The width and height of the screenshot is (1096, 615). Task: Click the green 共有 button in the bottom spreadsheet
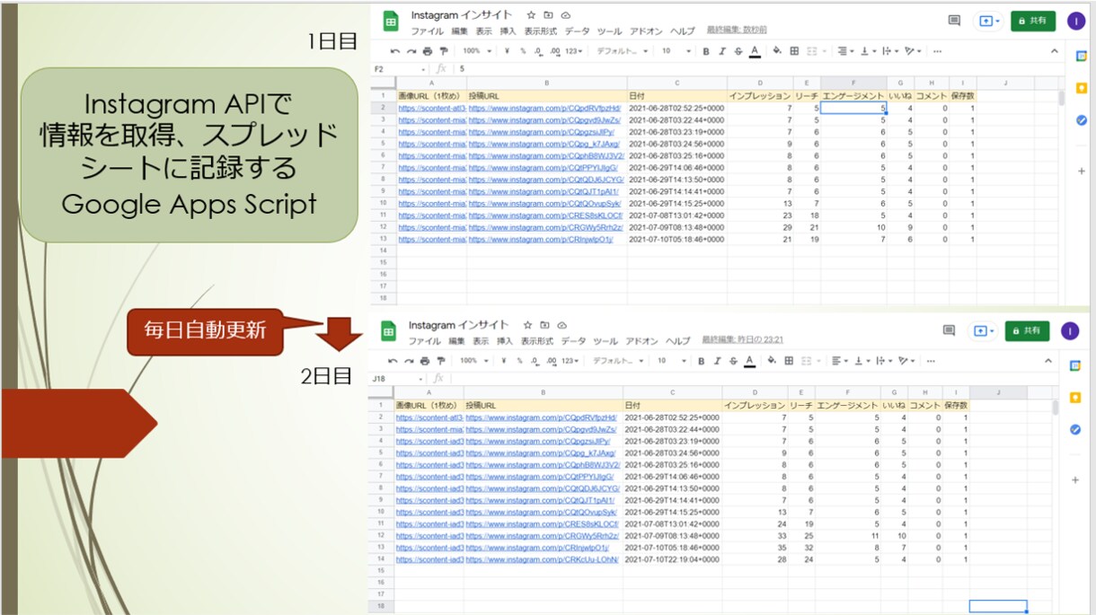click(x=1027, y=331)
